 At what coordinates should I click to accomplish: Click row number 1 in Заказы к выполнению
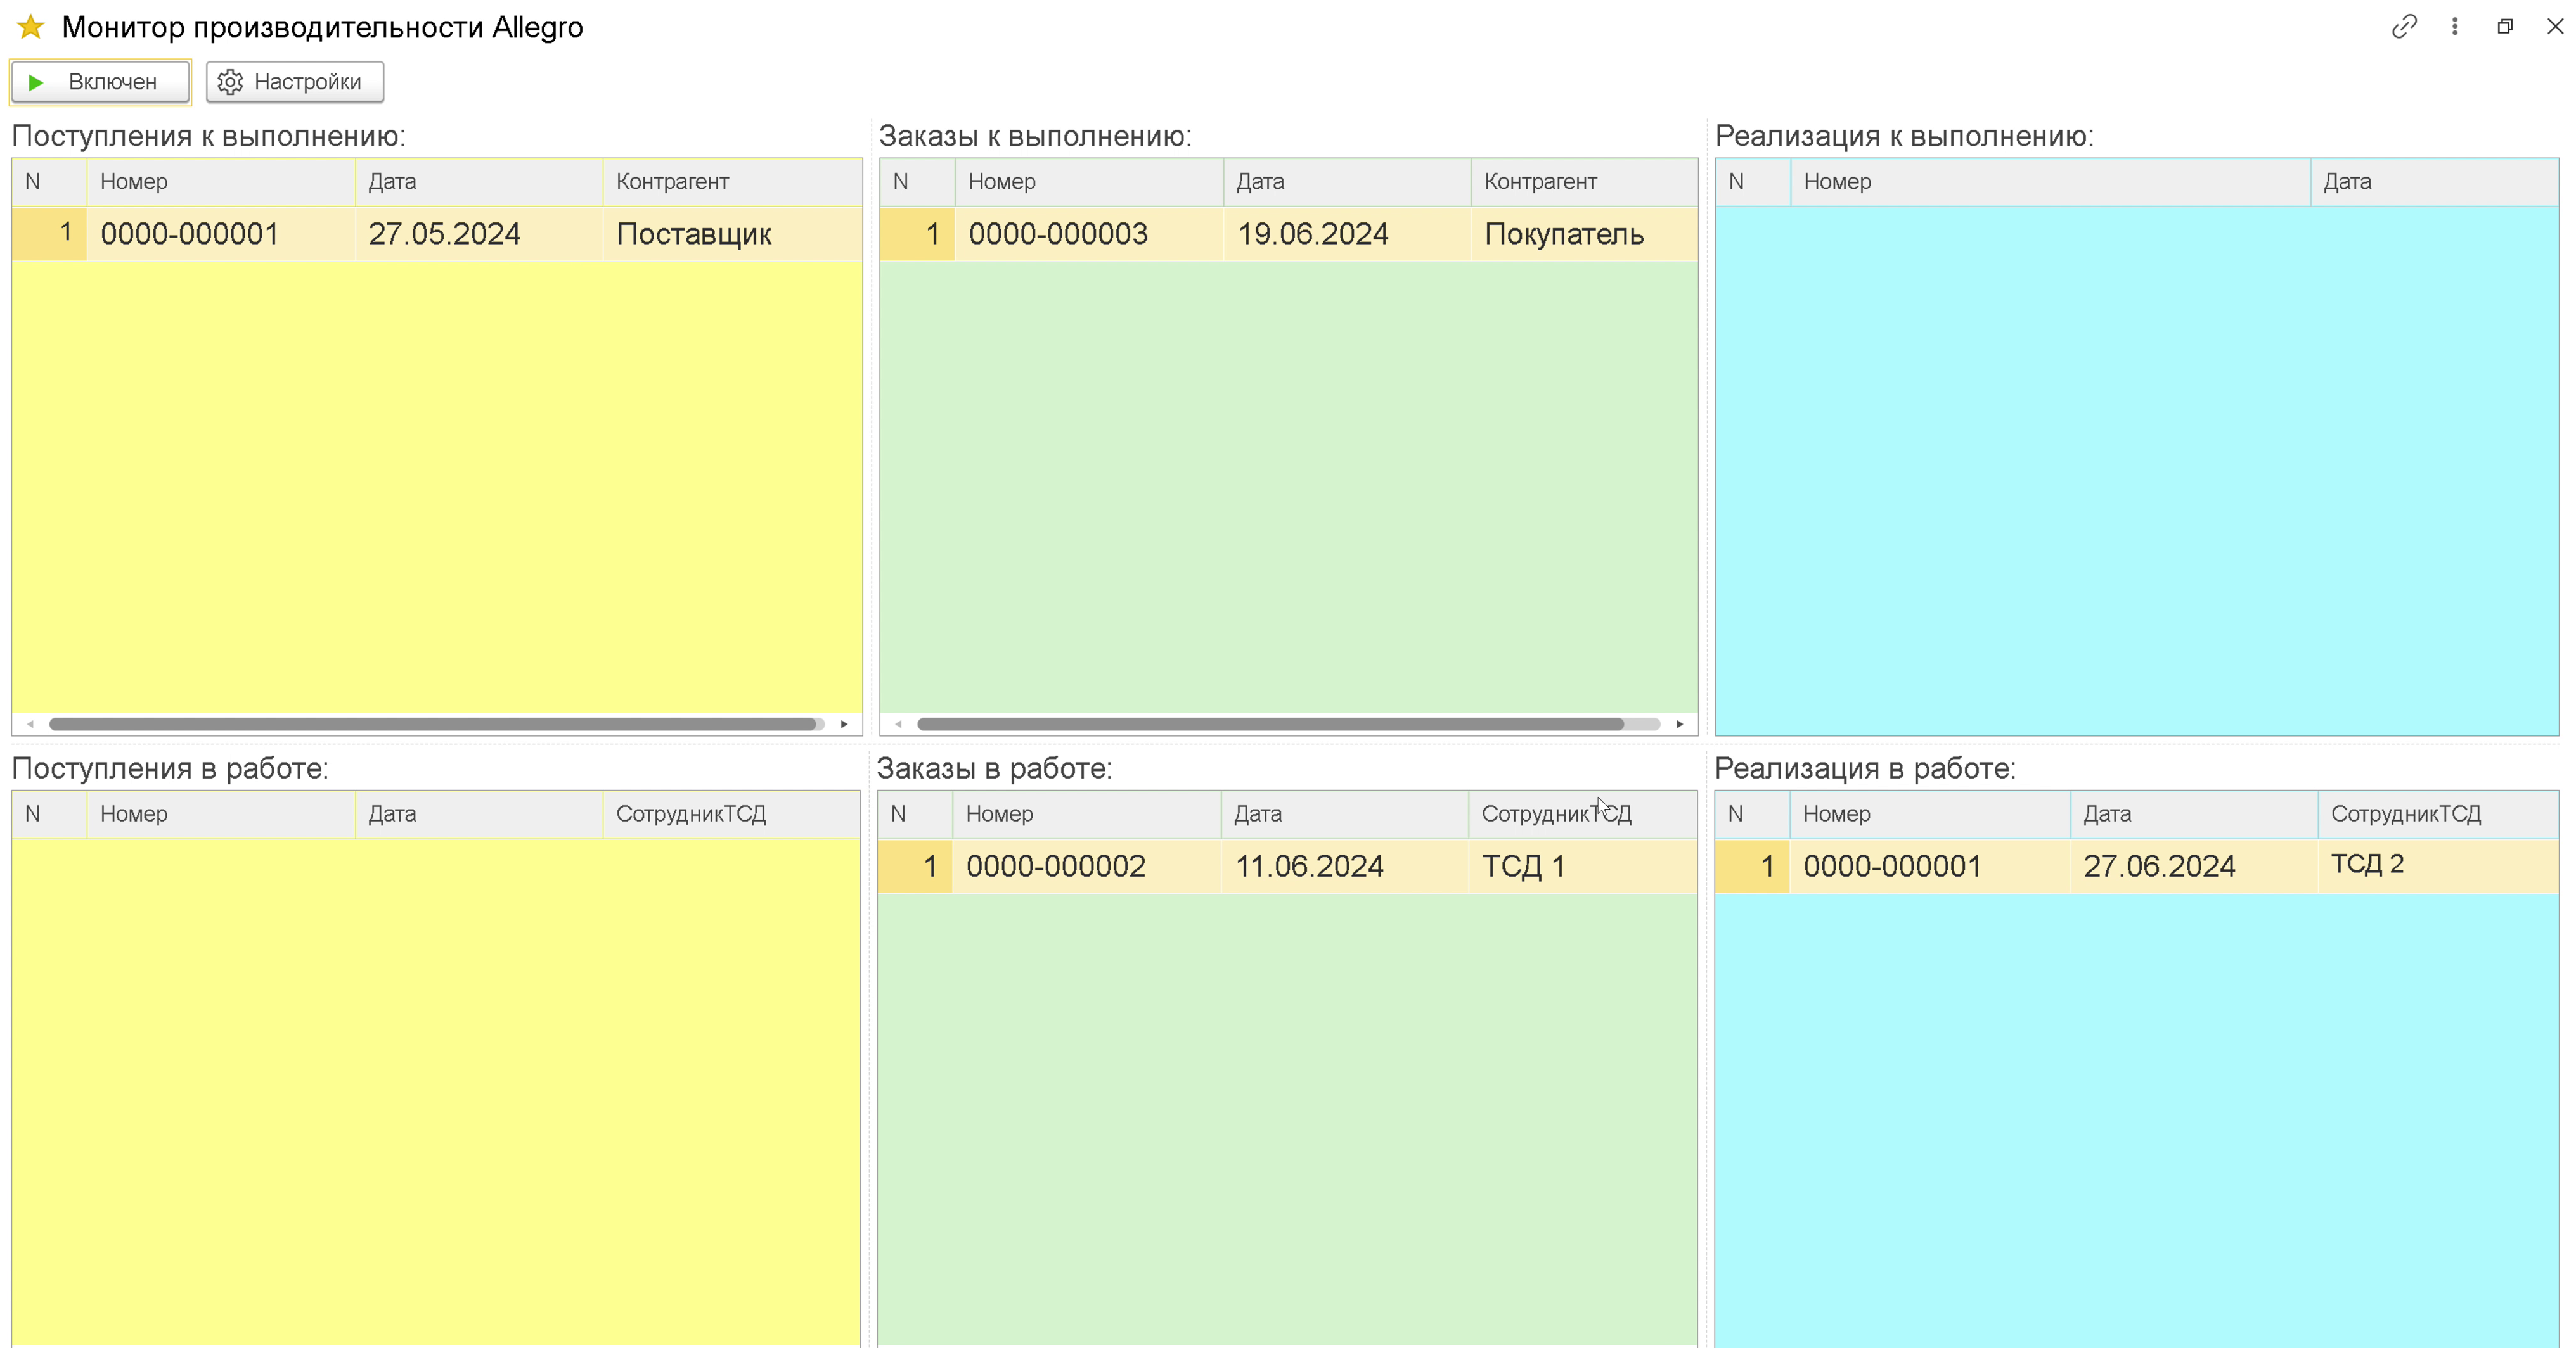(918, 234)
